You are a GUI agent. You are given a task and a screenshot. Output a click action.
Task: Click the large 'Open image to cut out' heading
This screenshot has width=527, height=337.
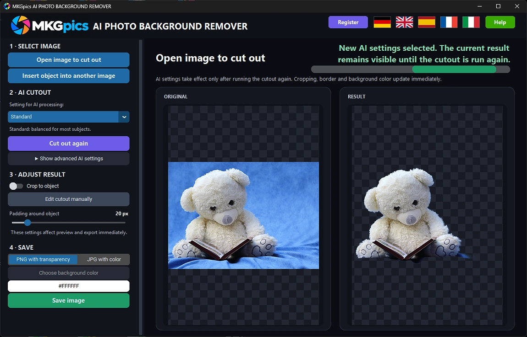pos(210,58)
